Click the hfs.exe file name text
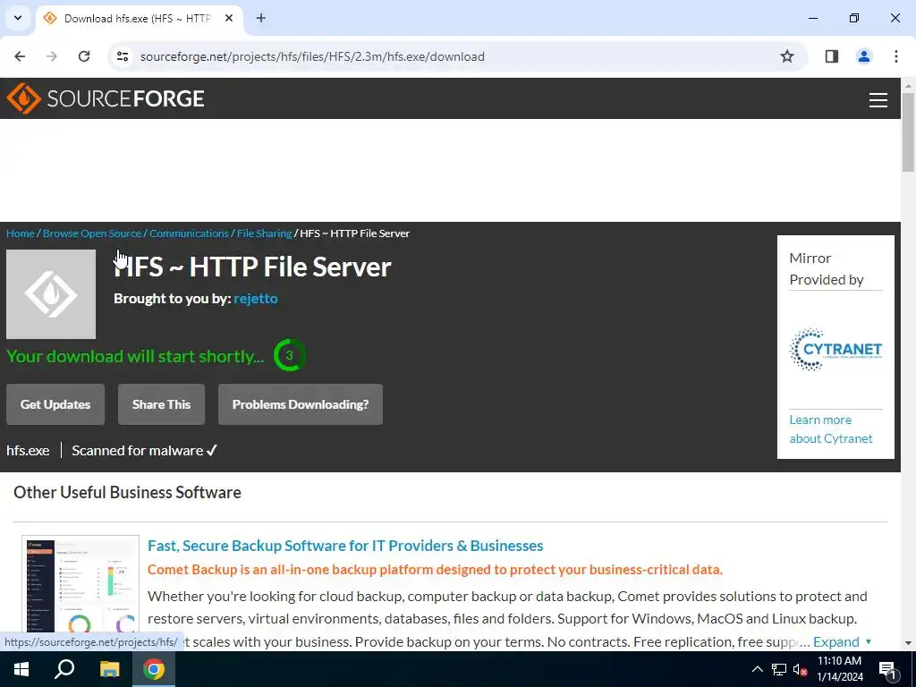916x687 pixels. (28, 451)
